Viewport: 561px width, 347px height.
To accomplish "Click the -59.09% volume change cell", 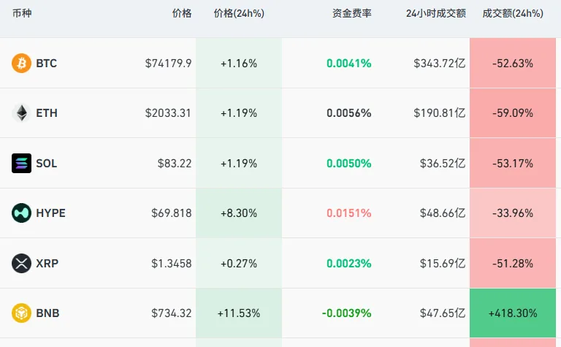I will (513, 113).
